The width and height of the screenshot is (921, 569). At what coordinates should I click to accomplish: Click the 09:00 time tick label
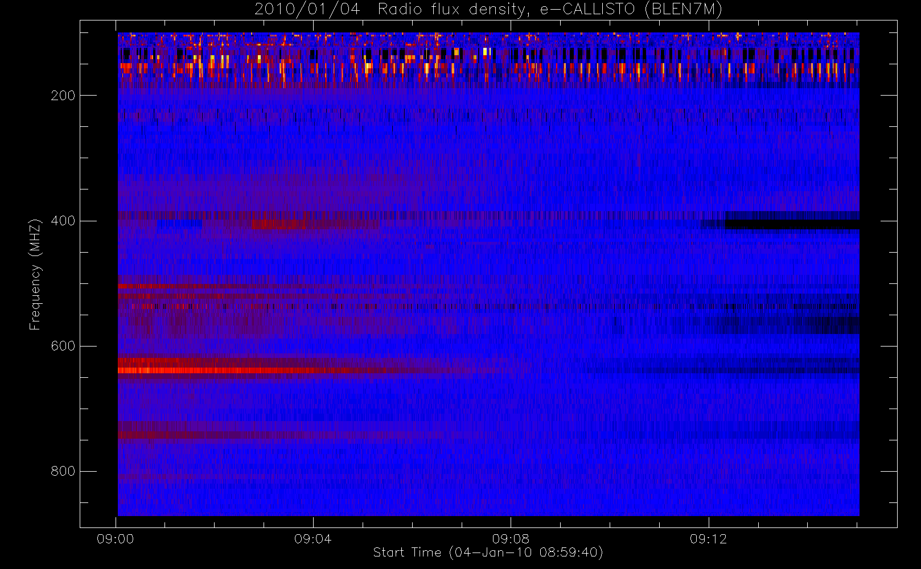tap(116, 539)
